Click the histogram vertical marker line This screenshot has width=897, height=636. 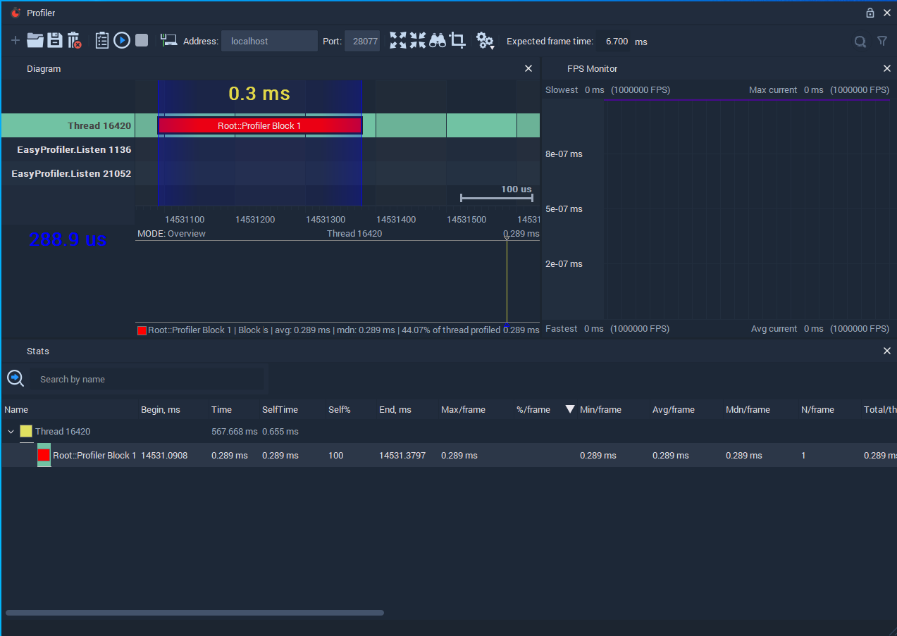507,282
